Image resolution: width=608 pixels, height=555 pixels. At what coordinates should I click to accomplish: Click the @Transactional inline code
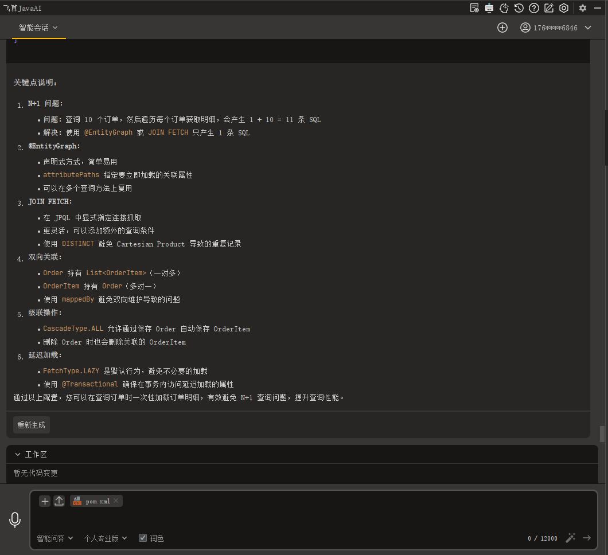[x=90, y=384]
